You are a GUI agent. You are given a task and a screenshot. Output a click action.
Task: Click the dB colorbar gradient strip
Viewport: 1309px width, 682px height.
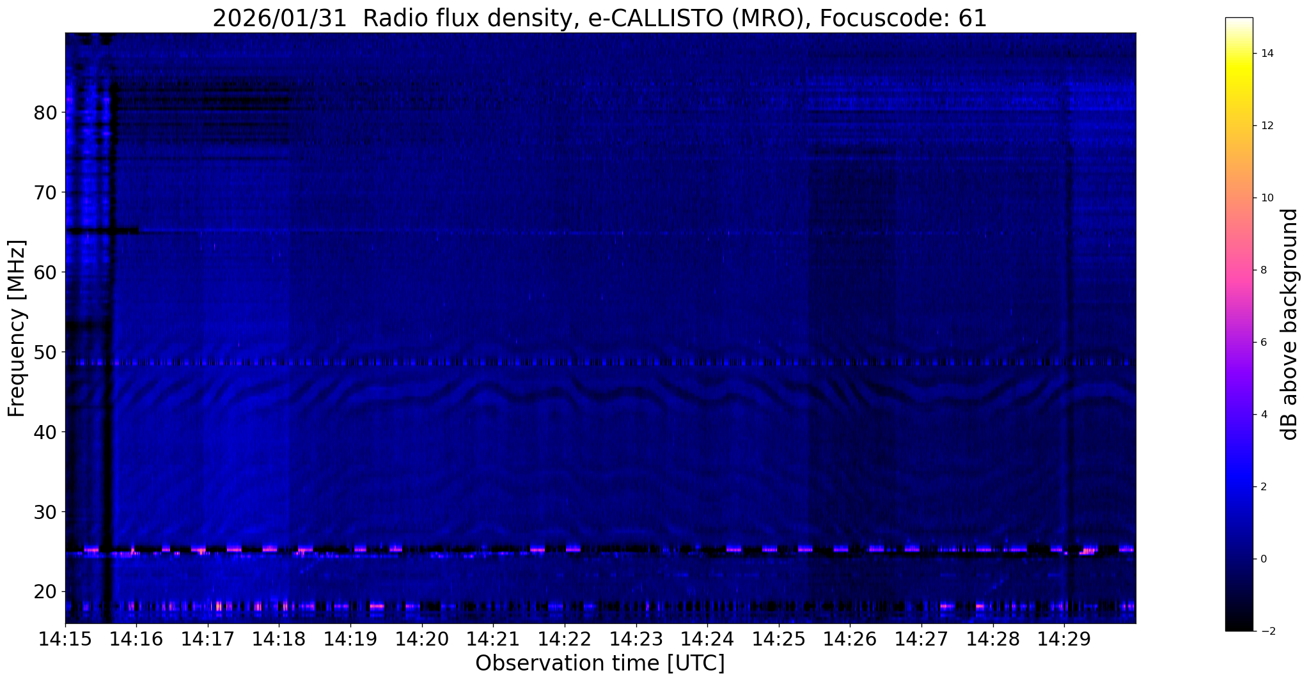point(1239,324)
